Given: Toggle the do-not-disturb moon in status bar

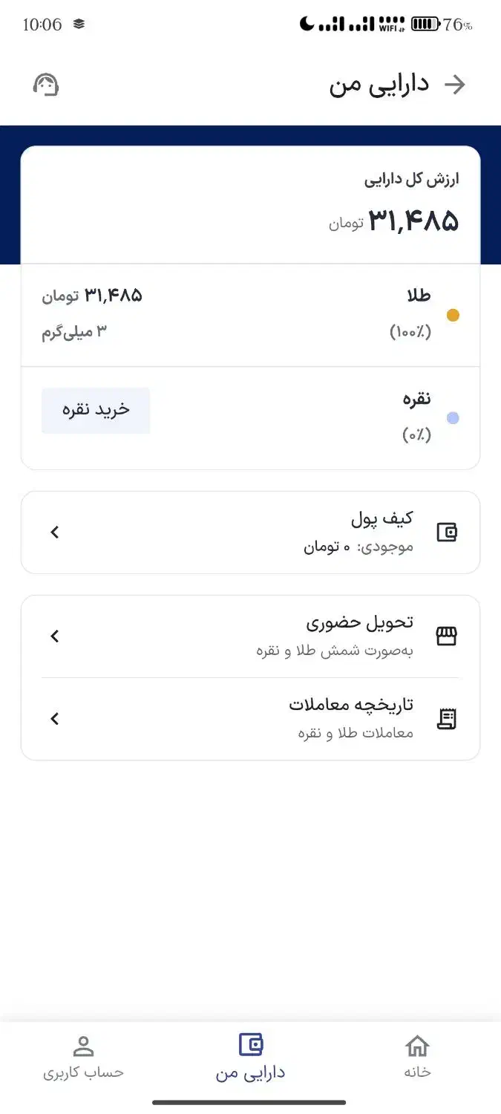Looking at the screenshot, I should [312, 22].
